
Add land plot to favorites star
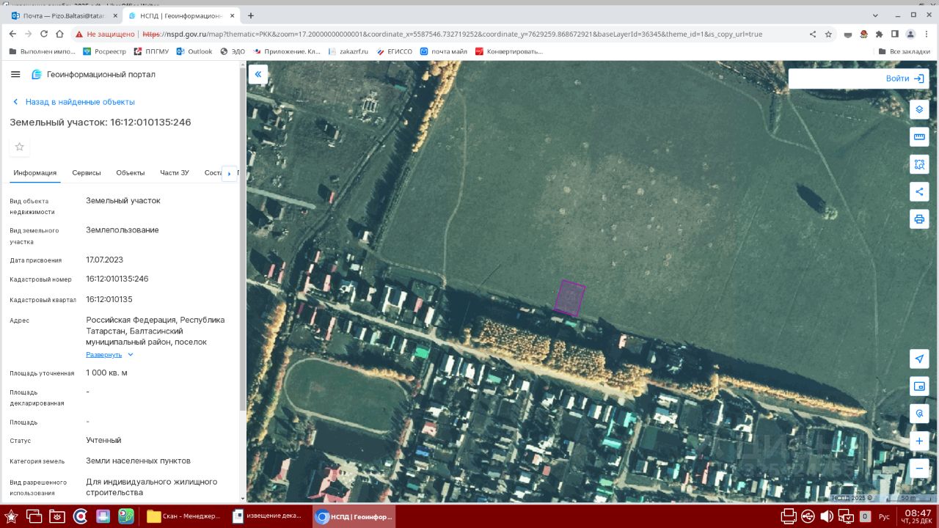point(20,147)
